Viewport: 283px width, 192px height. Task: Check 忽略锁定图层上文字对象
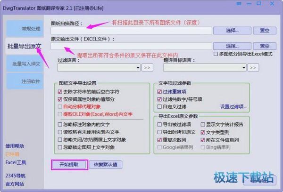click(x=60, y=147)
